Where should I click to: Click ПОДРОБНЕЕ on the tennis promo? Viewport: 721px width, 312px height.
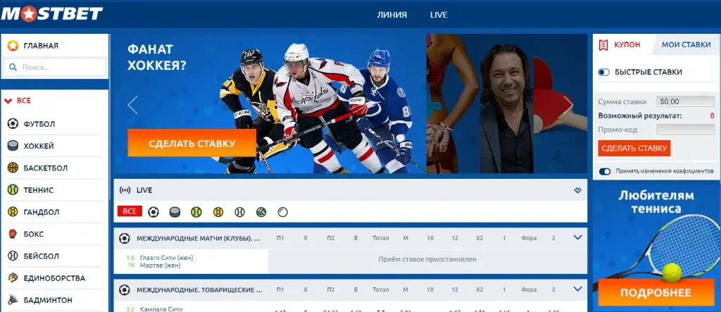(655, 292)
